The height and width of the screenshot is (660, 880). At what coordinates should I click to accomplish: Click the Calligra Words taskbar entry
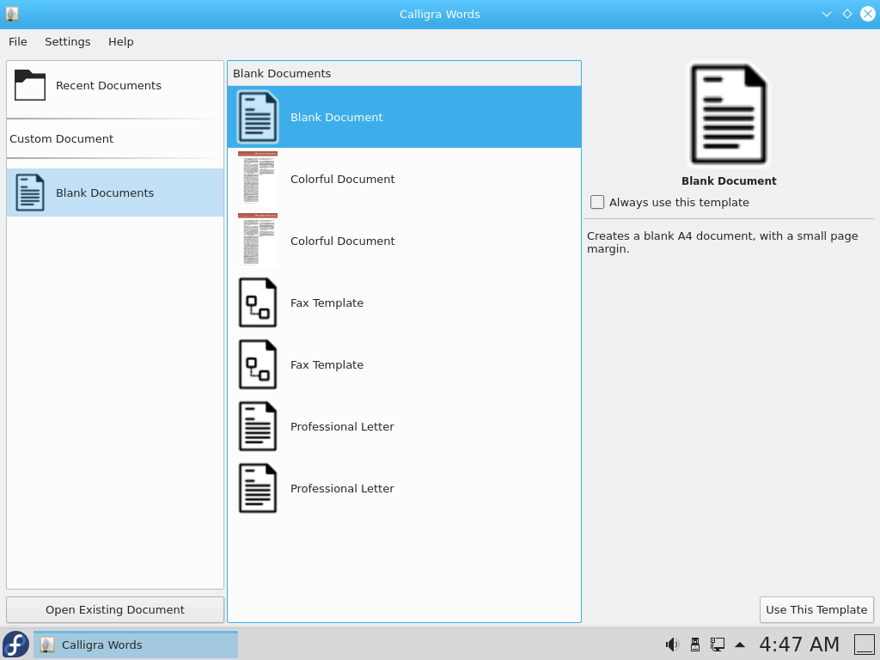136,645
